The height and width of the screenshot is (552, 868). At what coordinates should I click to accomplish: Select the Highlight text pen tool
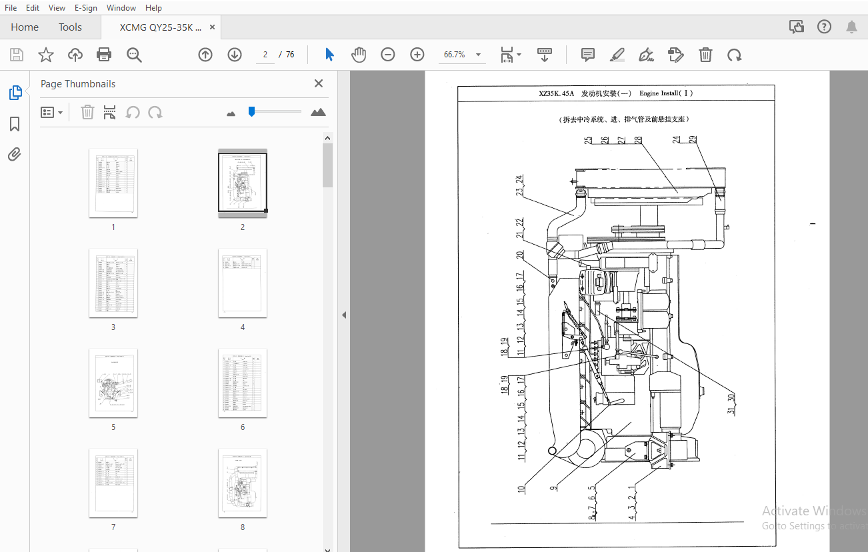pos(617,55)
